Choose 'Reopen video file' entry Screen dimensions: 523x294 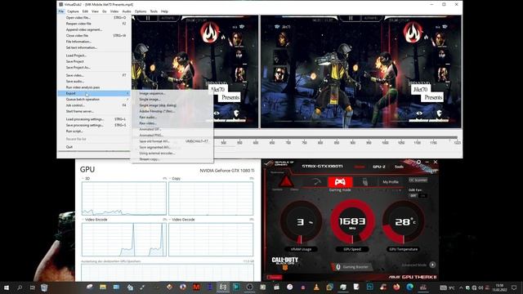click(95, 24)
